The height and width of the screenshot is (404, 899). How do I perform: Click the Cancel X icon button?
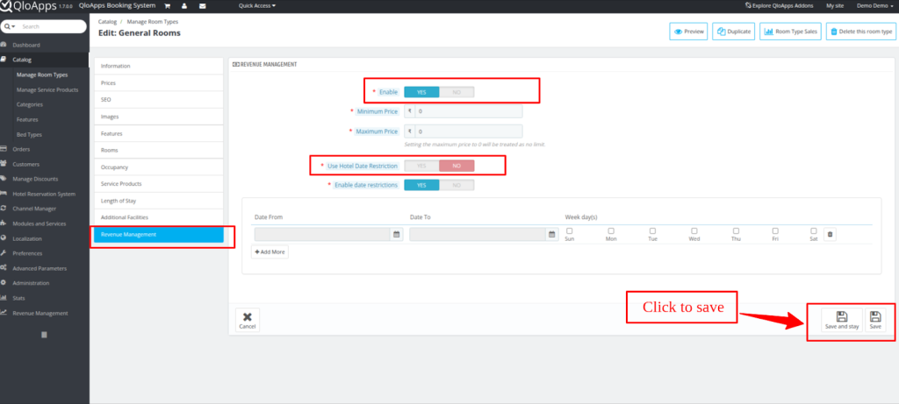click(248, 319)
